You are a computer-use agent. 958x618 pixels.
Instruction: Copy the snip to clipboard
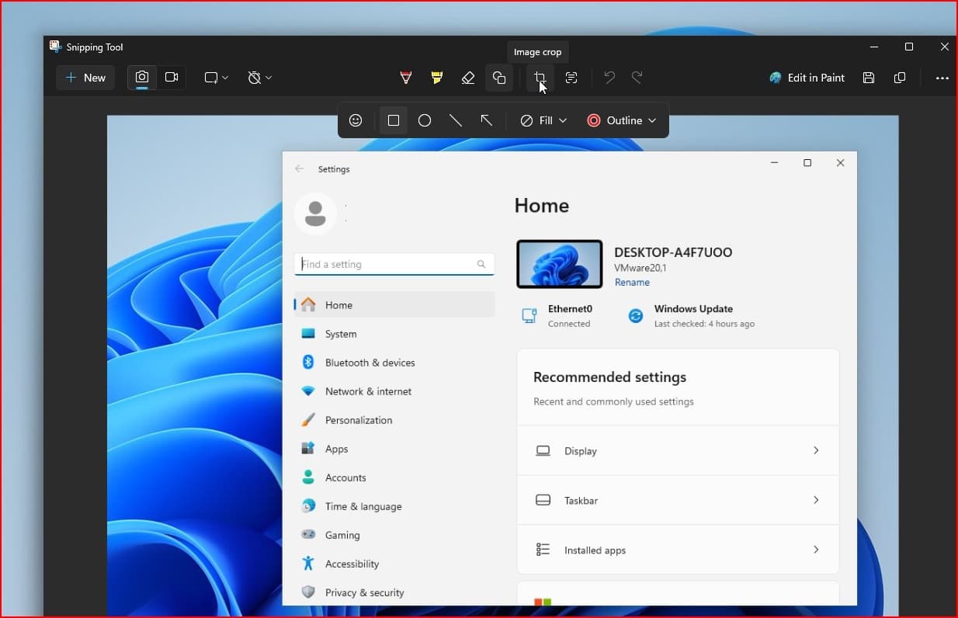[x=901, y=78]
